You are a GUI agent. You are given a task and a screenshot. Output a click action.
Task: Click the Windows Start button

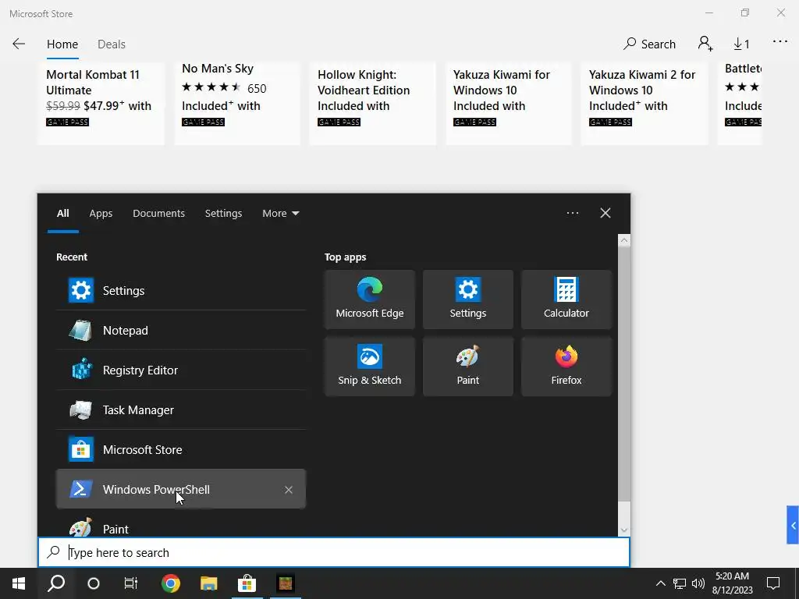[19, 583]
